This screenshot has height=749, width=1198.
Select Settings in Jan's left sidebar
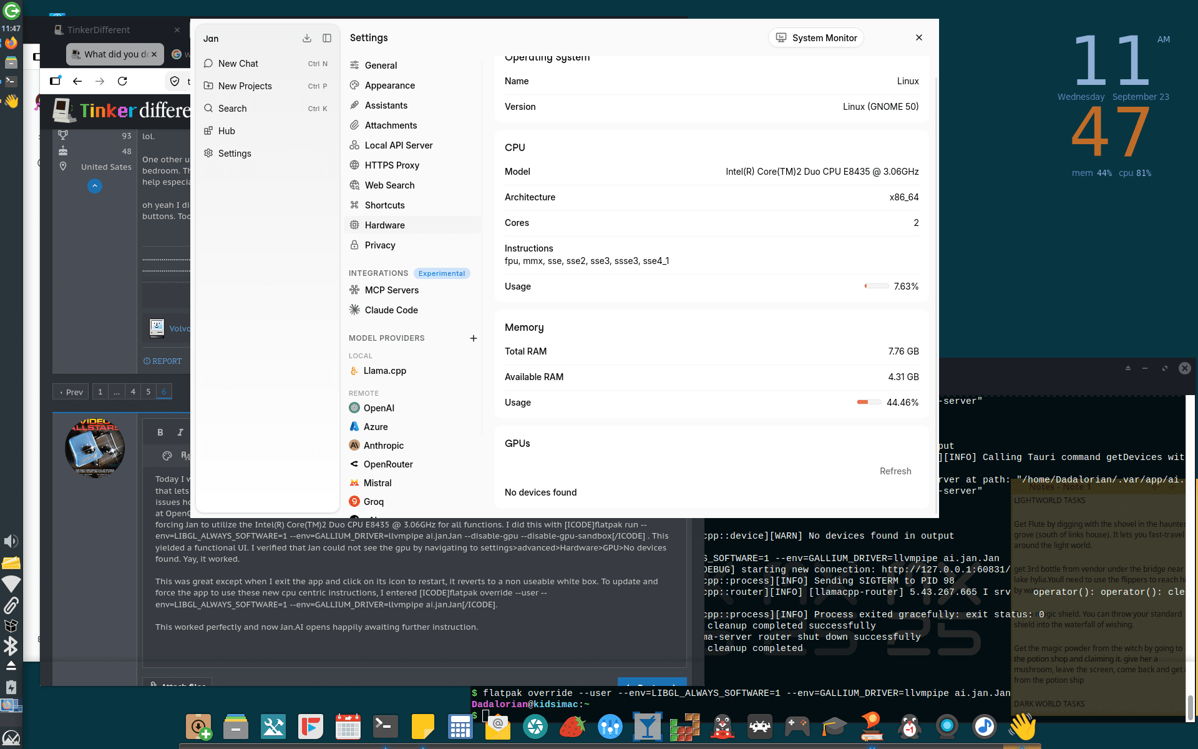(x=267, y=154)
